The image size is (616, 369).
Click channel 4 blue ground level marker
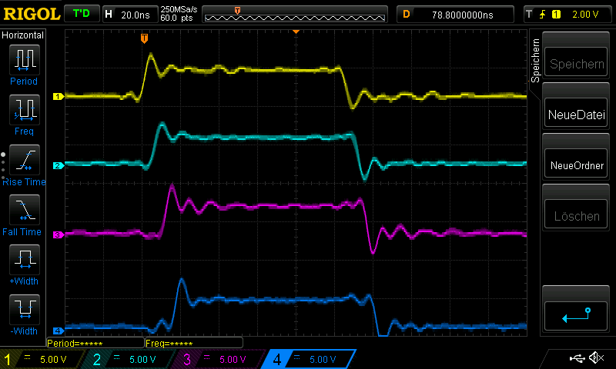pos(59,331)
